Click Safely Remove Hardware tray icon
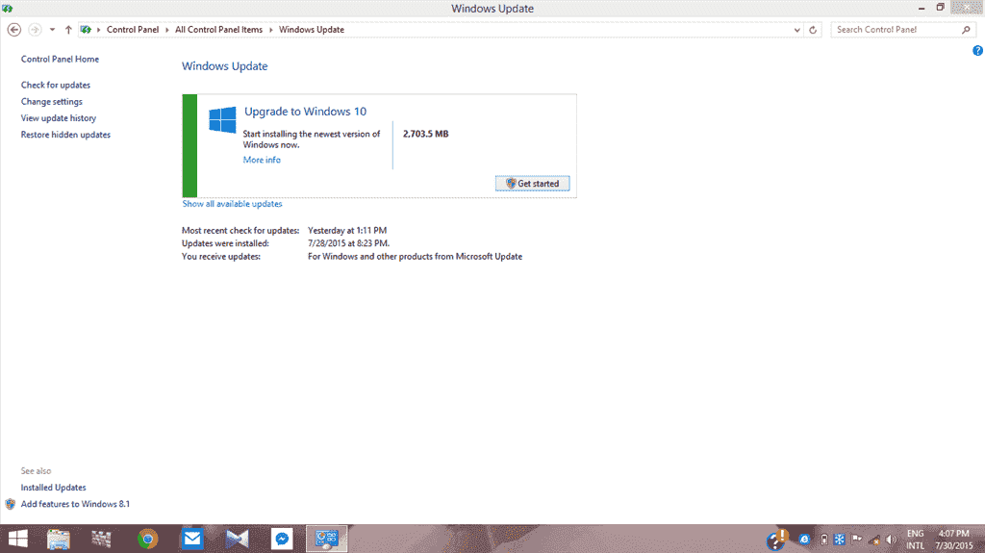Image resolution: width=985 pixels, height=553 pixels. click(x=824, y=540)
